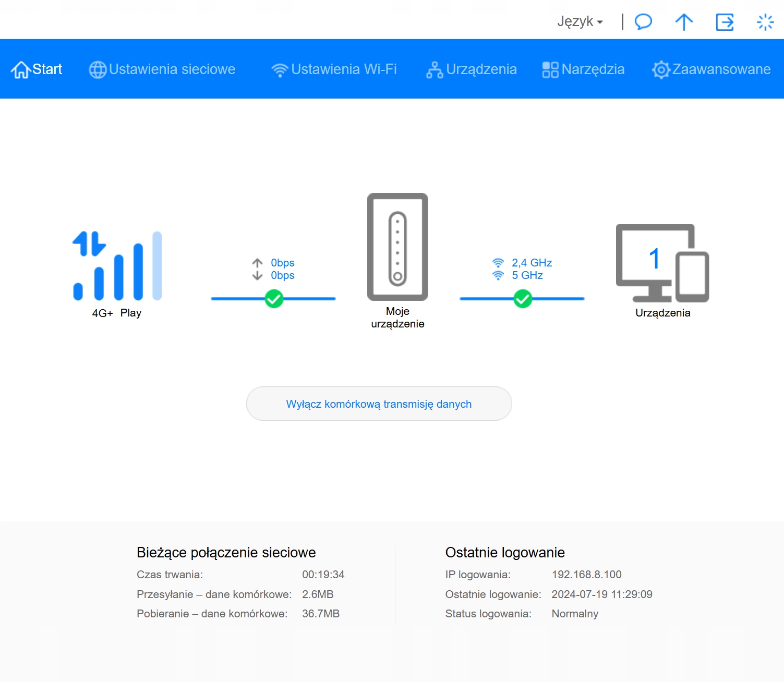The width and height of the screenshot is (784, 682).
Task: Click the SMS message bubble icon
Action: [643, 22]
